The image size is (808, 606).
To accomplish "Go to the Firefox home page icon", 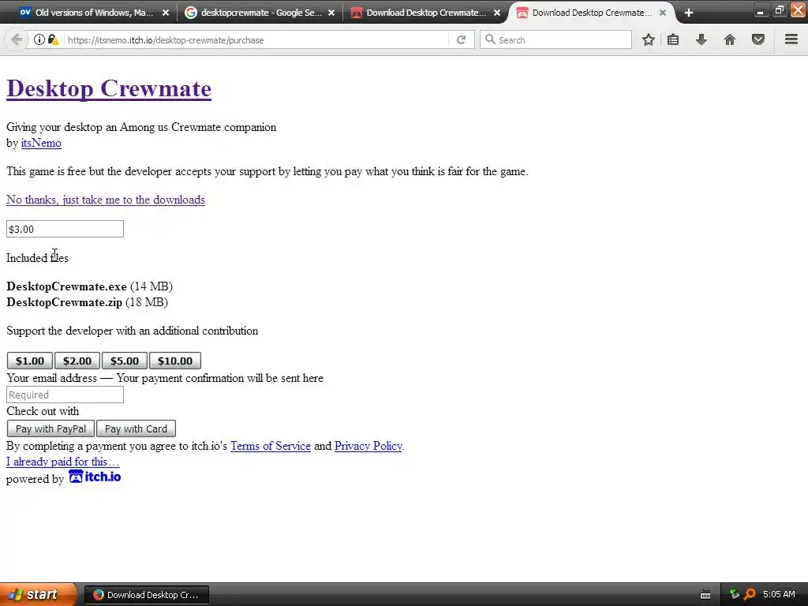I will click(730, 39).
